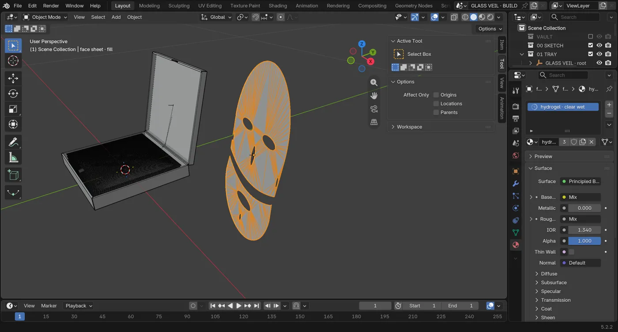The image size is (618, 332).
Task: Open the World properties tab icon
Action: click(x=516, y=155)
